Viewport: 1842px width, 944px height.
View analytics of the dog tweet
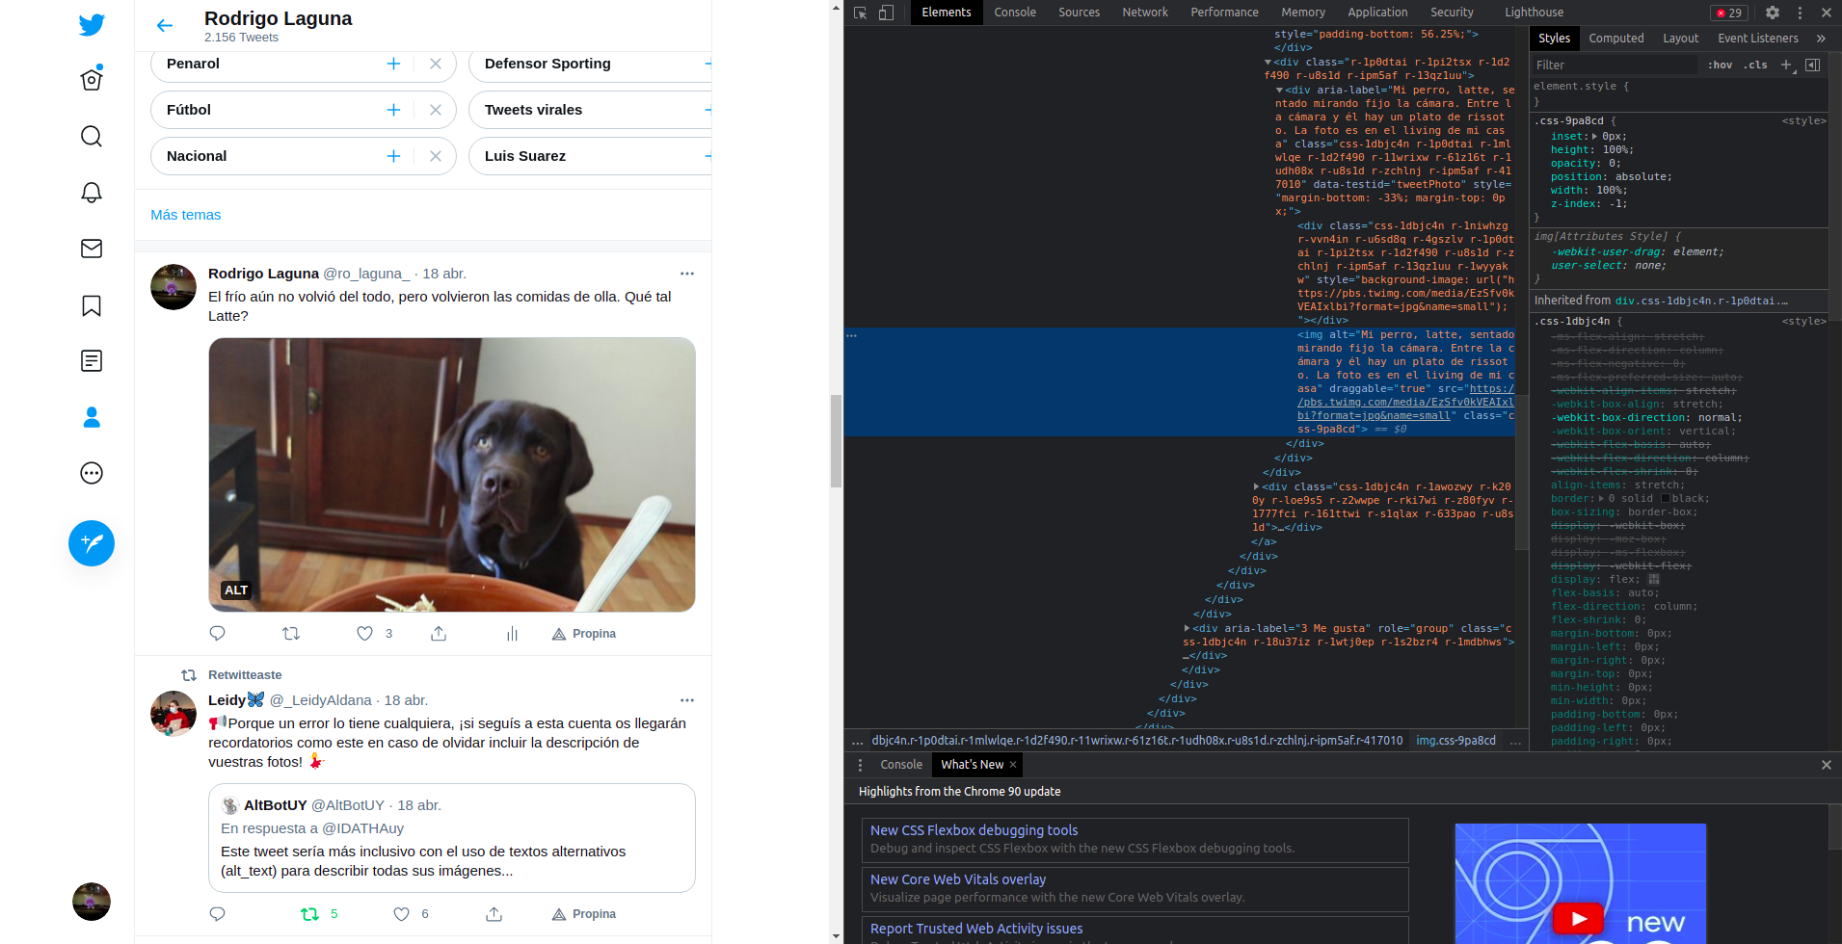(x=512, y=634)
